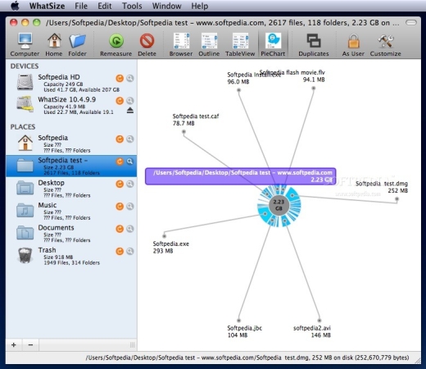Image resolution: width=426 pixels, height=369 pixels.
Task: Select Music in Places
Action: coord(71,211)
